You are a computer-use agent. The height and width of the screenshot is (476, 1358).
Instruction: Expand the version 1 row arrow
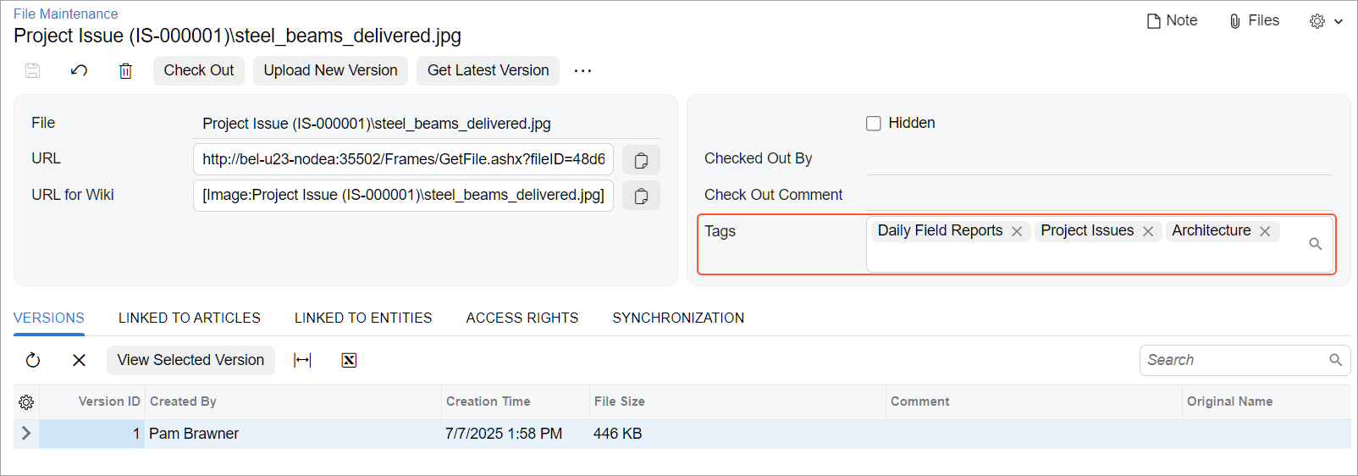pyautogui.click(x=26, y=434)
